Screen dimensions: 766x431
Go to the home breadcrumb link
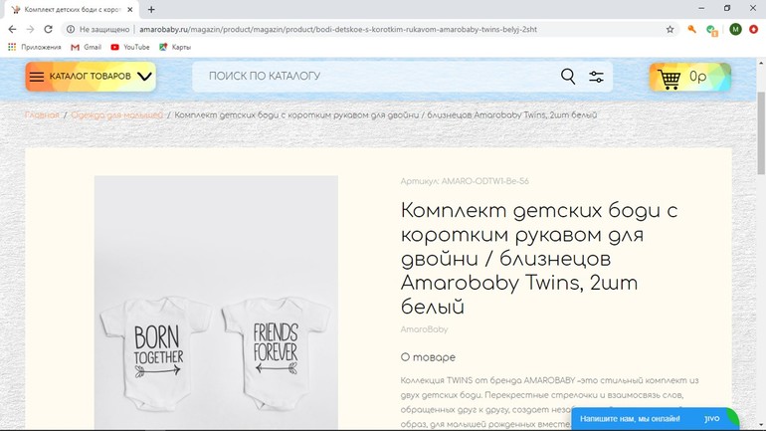[x=42, y=115]
